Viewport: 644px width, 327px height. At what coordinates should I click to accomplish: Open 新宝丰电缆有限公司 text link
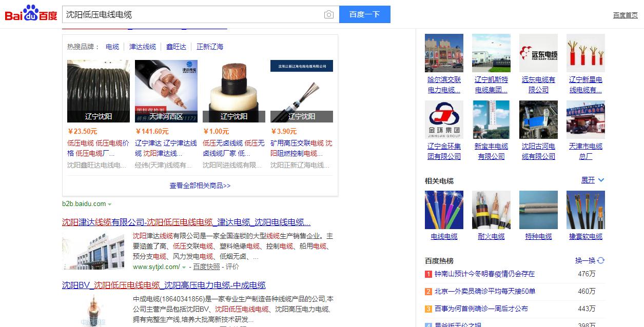tap(492, 151)
